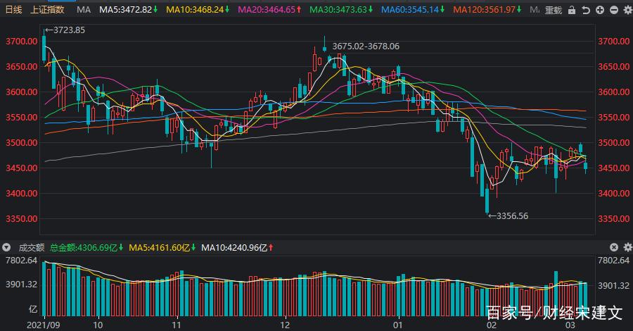
Task: Zoom in with the plus icon
Action: click(599, 10)
